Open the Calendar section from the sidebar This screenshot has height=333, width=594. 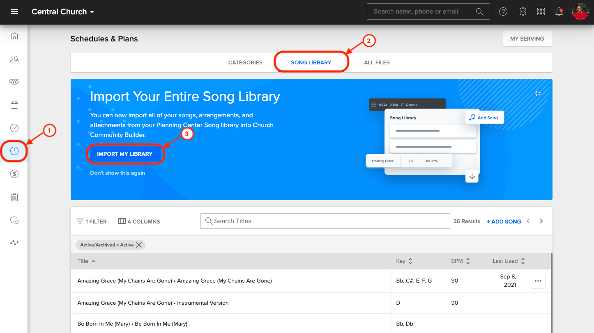[14, 105]
